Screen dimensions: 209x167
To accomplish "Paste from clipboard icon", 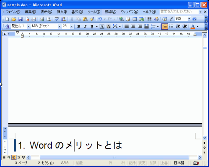I will click(85, 19).
